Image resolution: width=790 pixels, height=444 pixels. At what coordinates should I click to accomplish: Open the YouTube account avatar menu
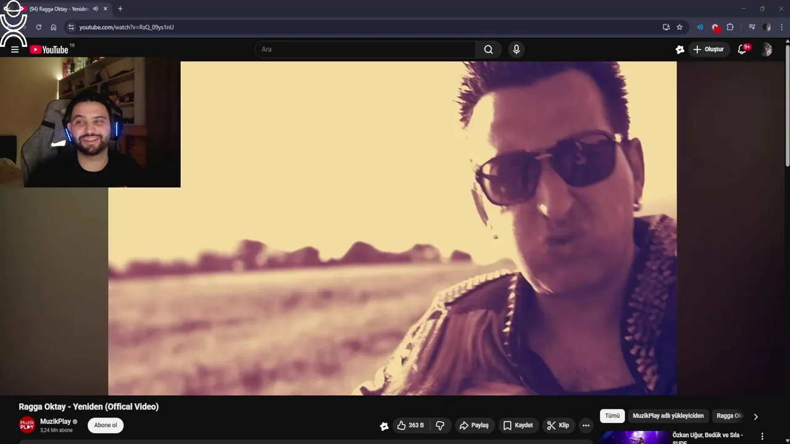tap(767, 49)
